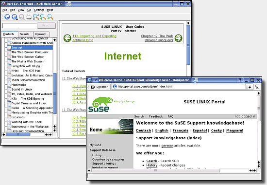Image resolution: width=267 pixels, height=185 pixels.
Task: Click the clear location icon beside Location label
Action: 93,87
